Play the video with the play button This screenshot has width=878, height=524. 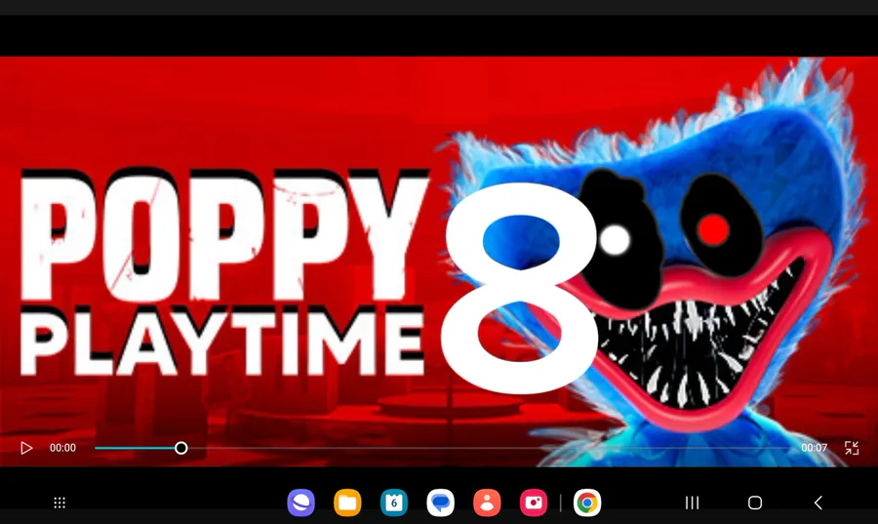coord(26,448)
